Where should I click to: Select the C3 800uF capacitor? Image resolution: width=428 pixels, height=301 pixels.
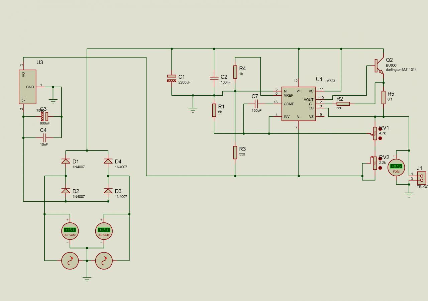(44, 117)
